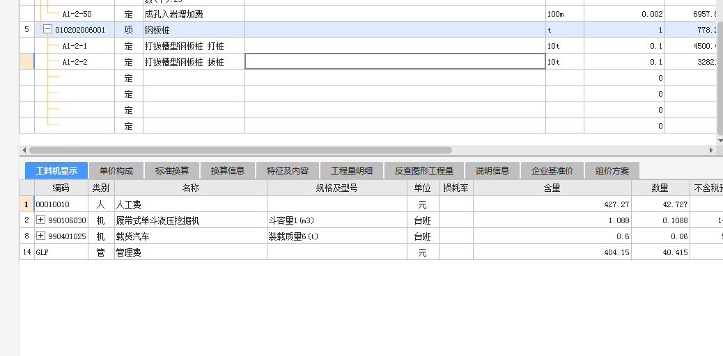Click the empty feature cell of A1-2-2 row
The image size is (723, 356).
point(395,62)
